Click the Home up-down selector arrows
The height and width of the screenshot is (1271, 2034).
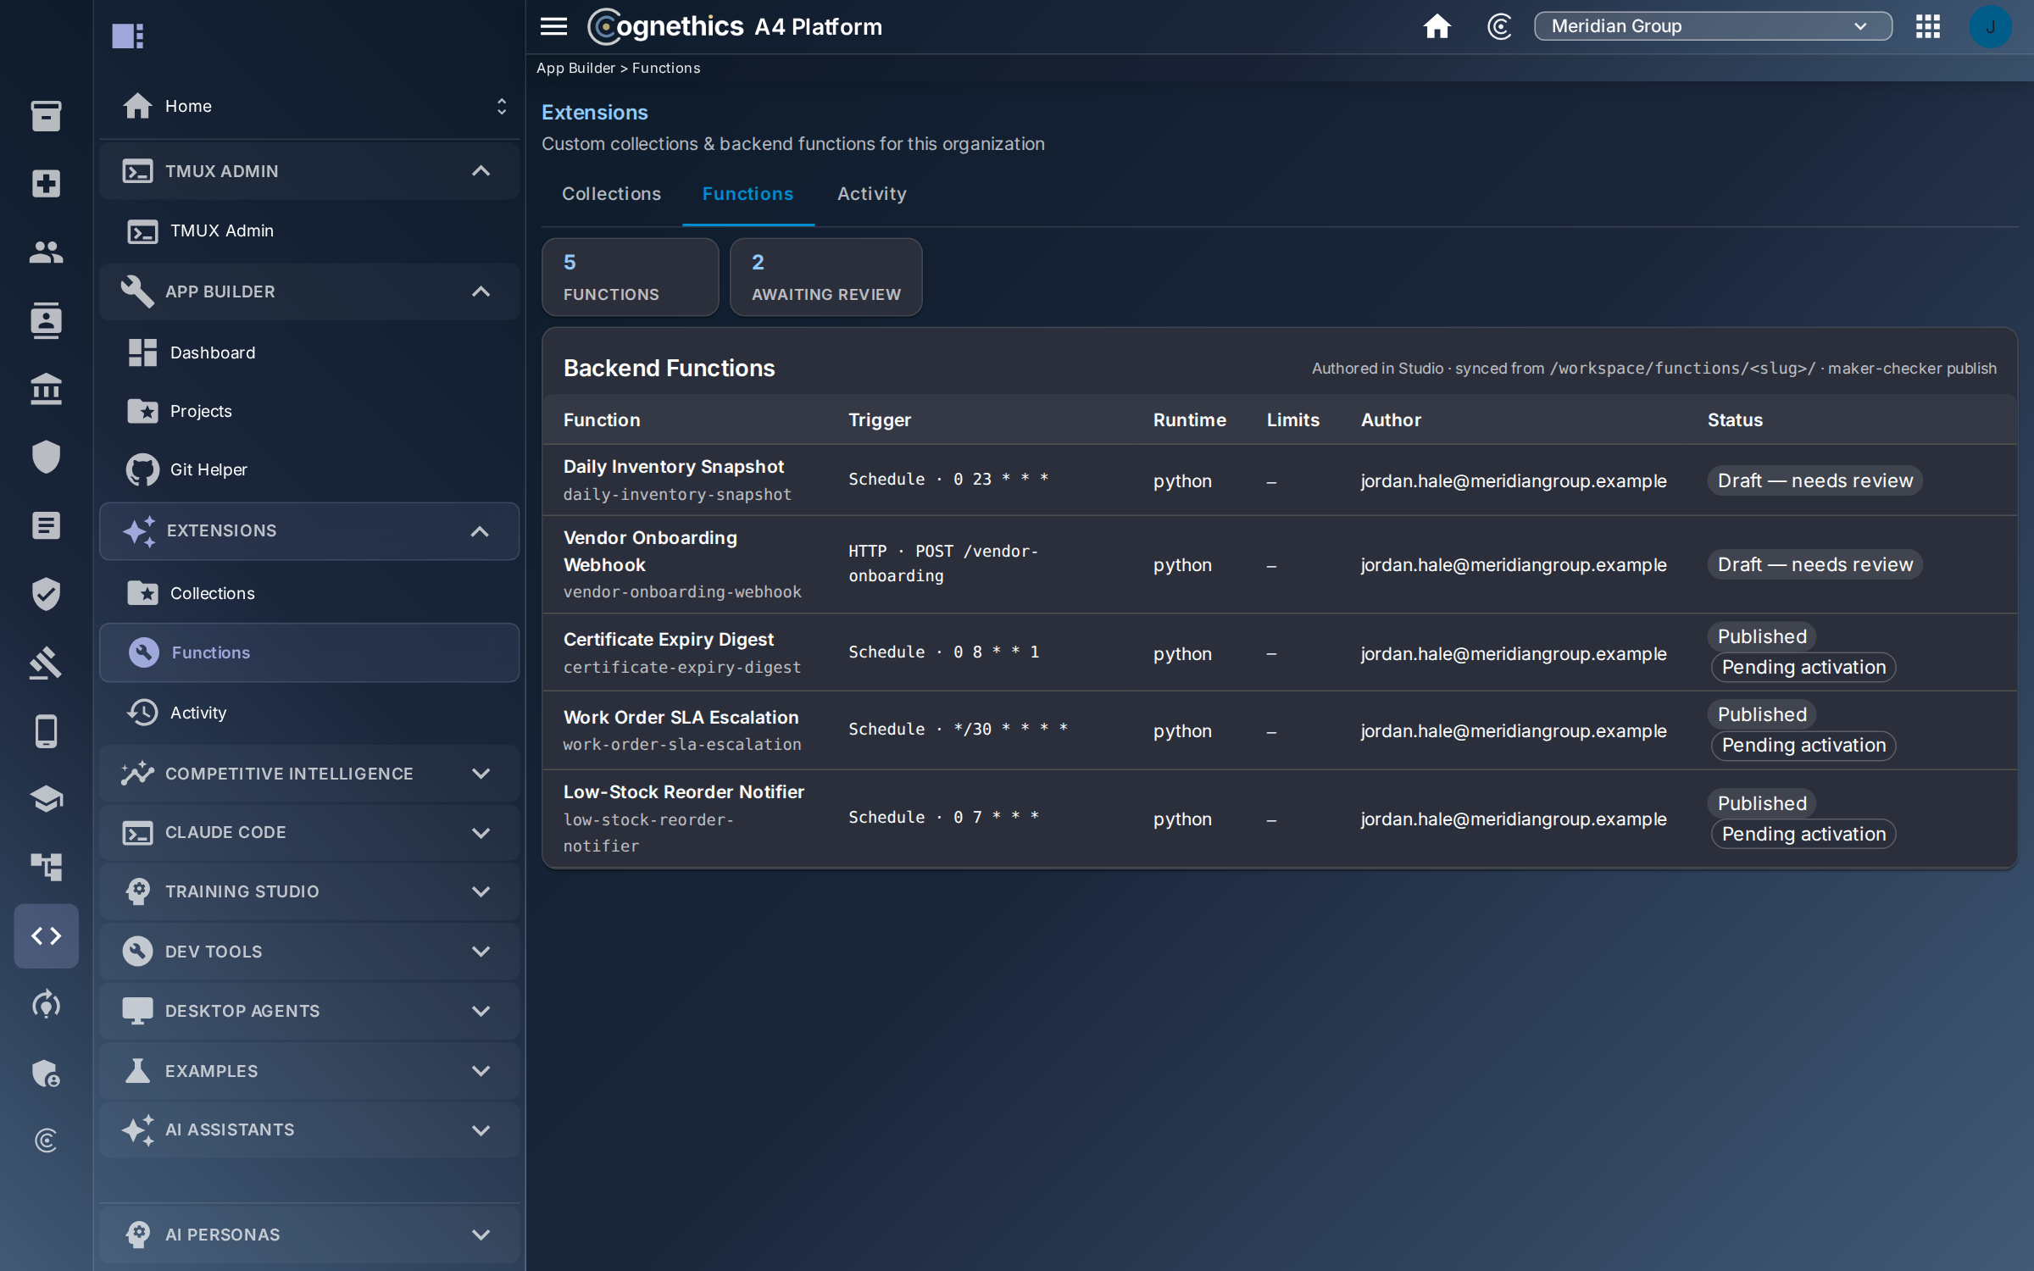coord(502,106)
